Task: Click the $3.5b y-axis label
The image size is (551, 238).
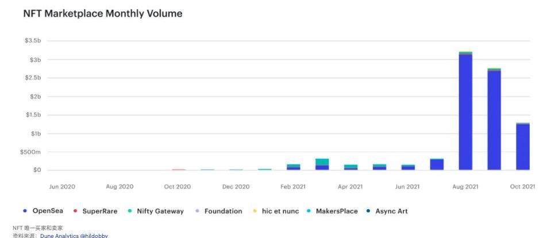Action: (33, 41)
